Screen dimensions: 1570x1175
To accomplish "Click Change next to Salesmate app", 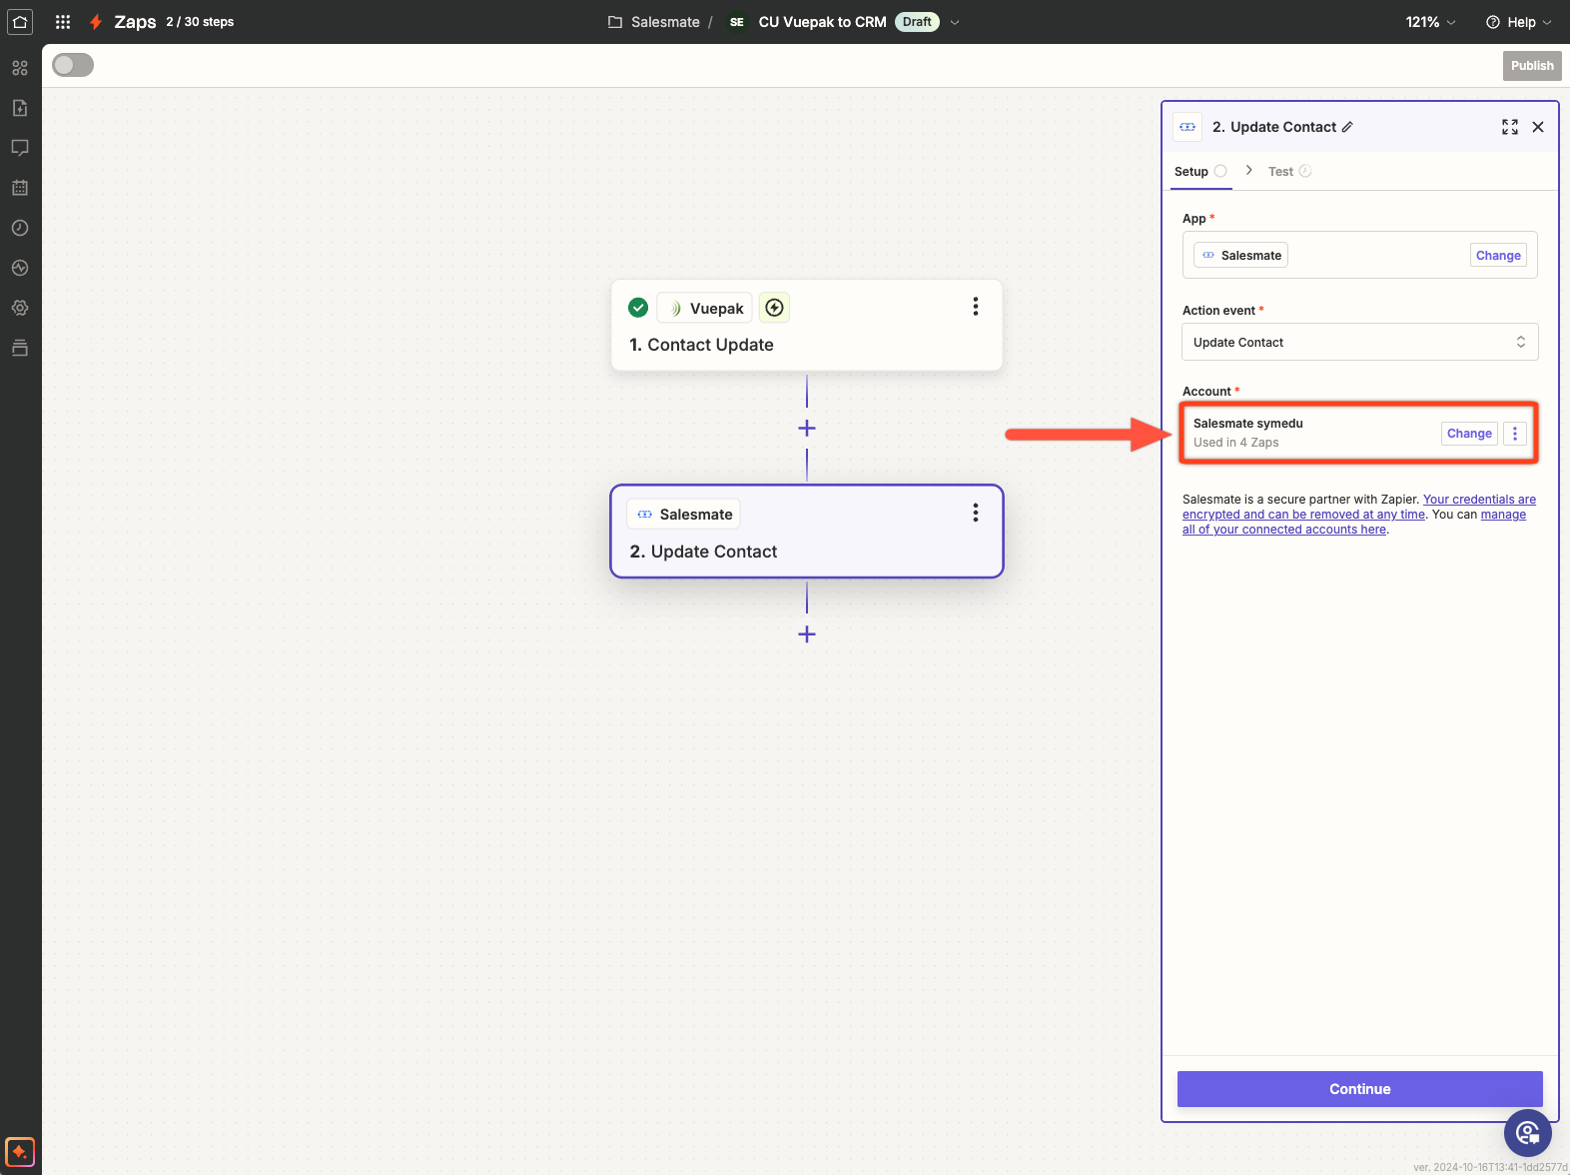I will click(x=1497, y=256).
